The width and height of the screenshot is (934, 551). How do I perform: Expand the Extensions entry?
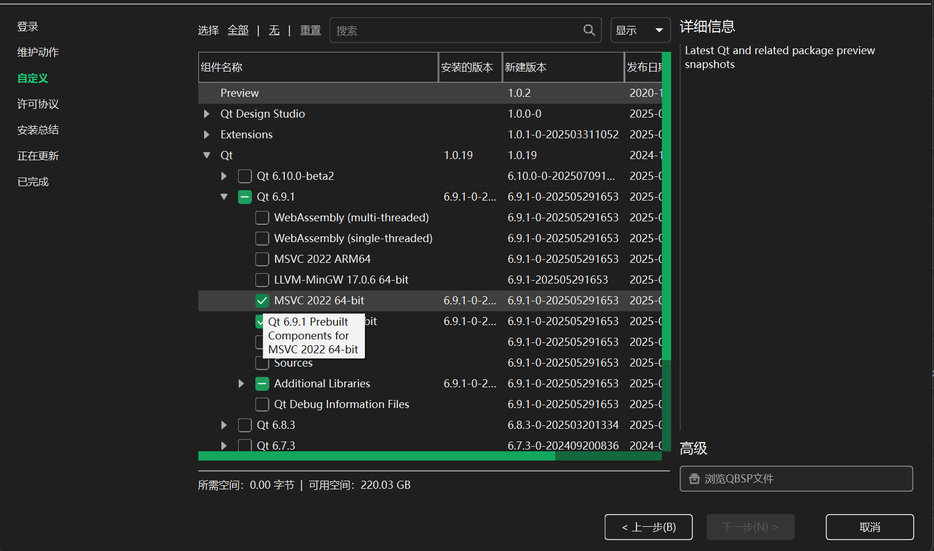206,134
